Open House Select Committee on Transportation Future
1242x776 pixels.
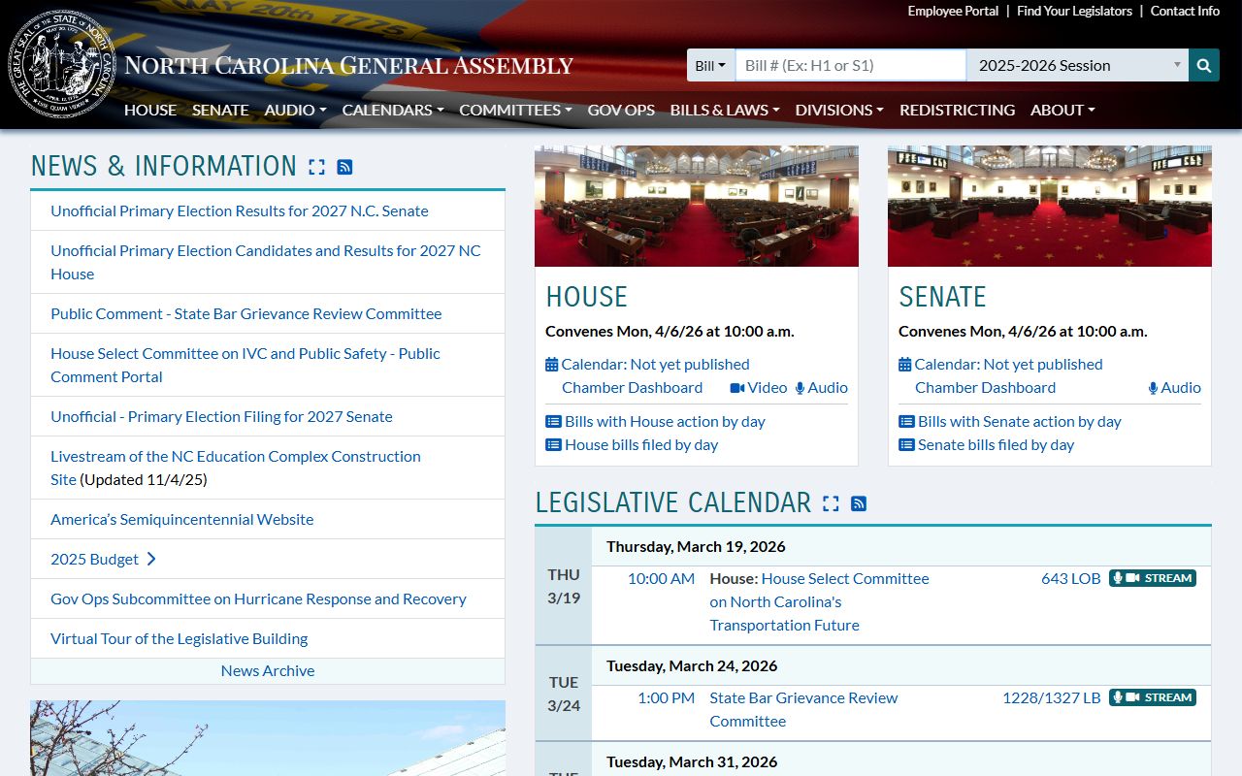[x=819, y=601]
